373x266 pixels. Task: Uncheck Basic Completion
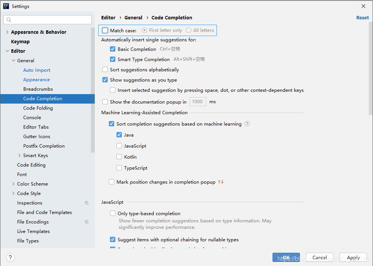pyautogui.click(x=113, y=49)
